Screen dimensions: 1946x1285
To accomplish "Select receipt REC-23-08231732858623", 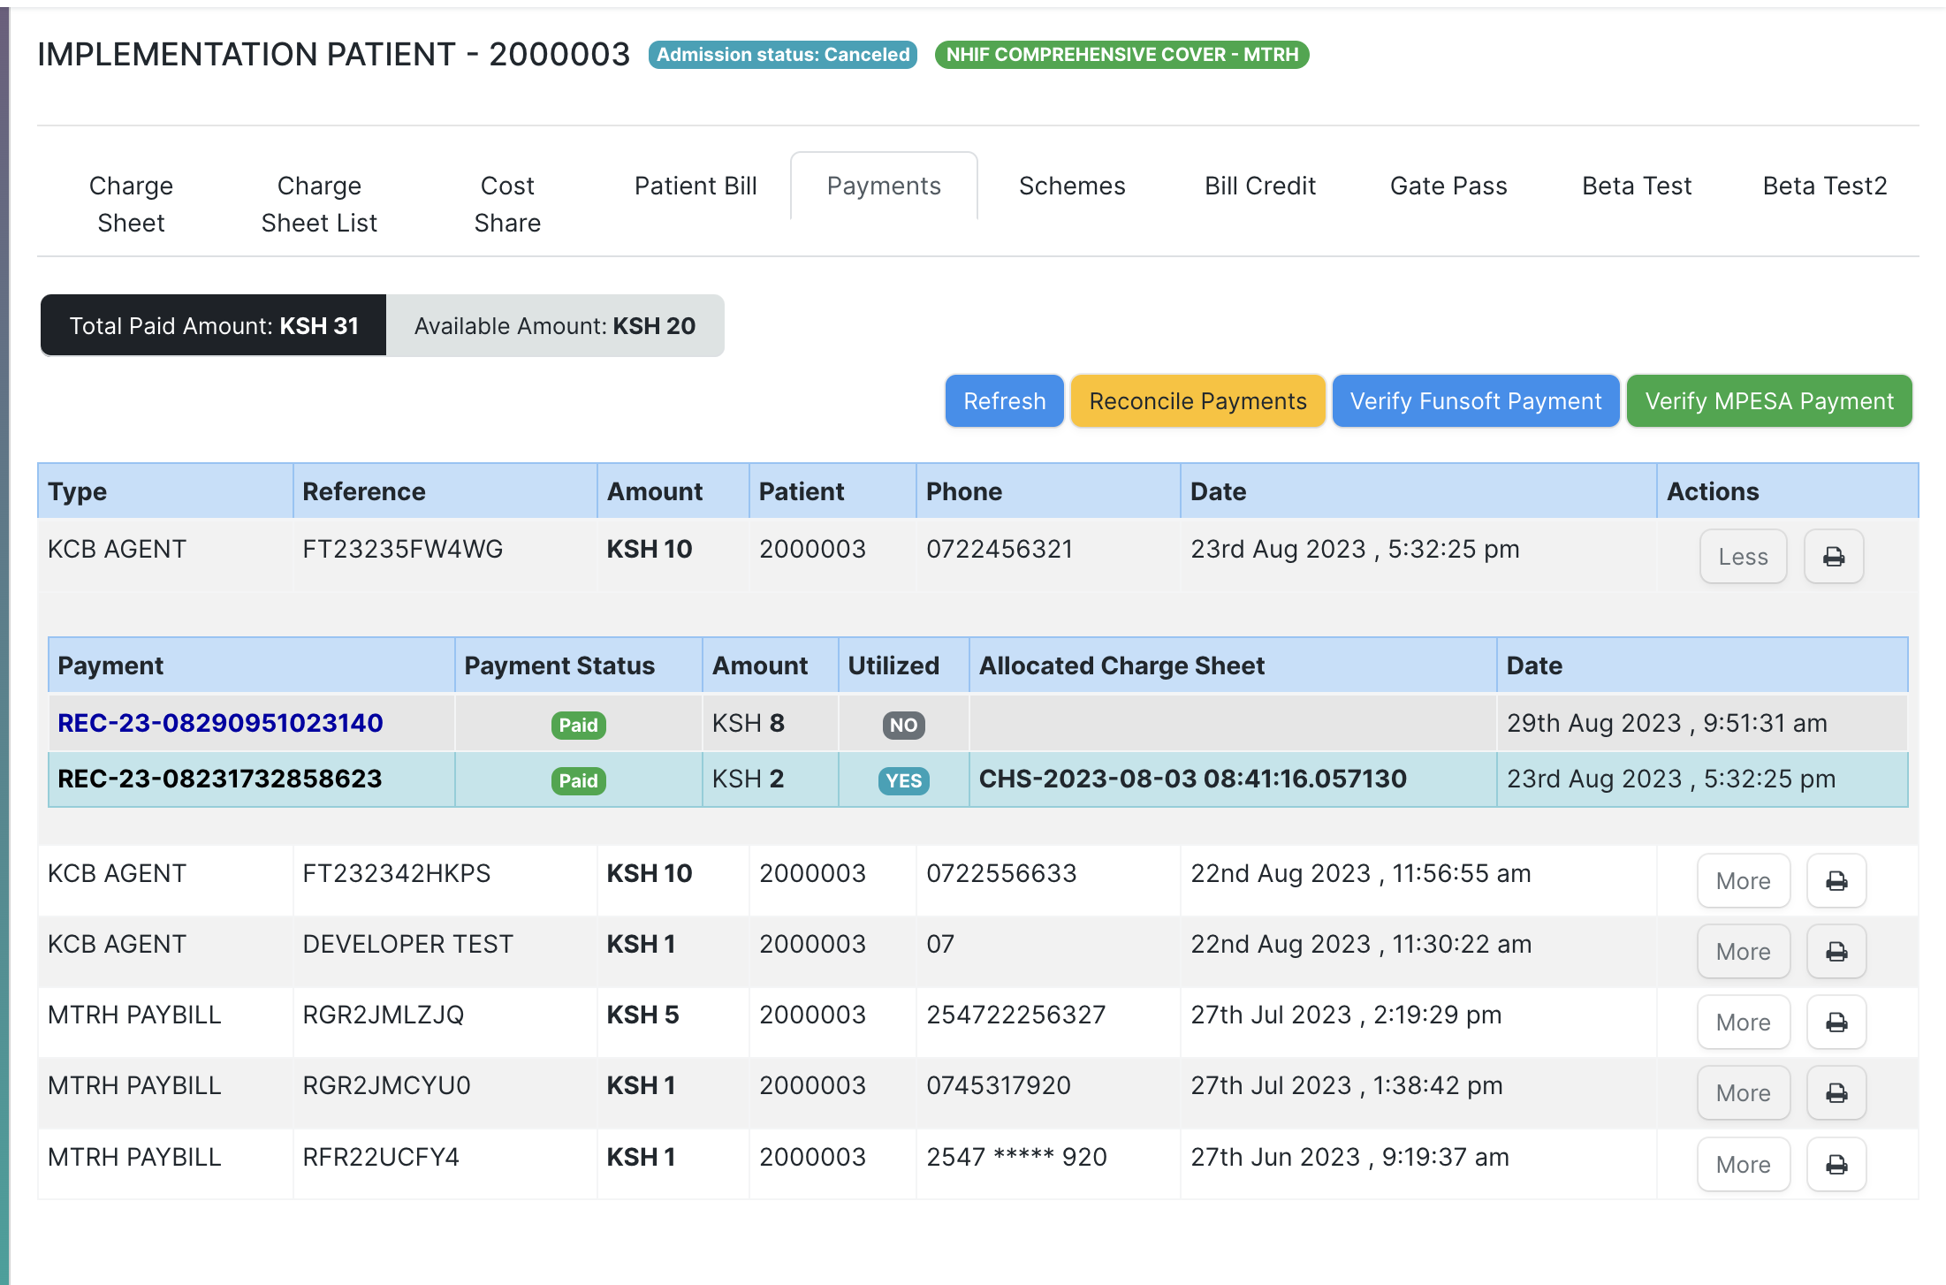I will (x=219, y=779).
